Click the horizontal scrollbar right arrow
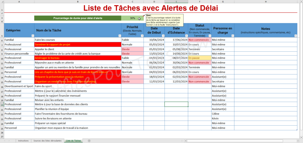This screenshot has height=143, width=303. tap(298, 141)
